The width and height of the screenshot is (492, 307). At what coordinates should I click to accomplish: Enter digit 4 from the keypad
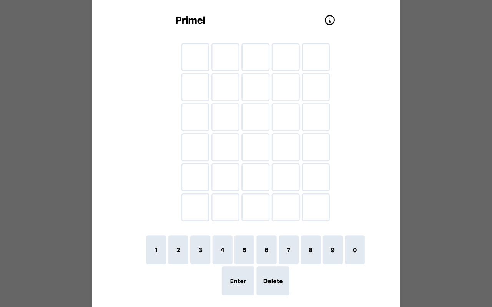click(x=222, y=250)
